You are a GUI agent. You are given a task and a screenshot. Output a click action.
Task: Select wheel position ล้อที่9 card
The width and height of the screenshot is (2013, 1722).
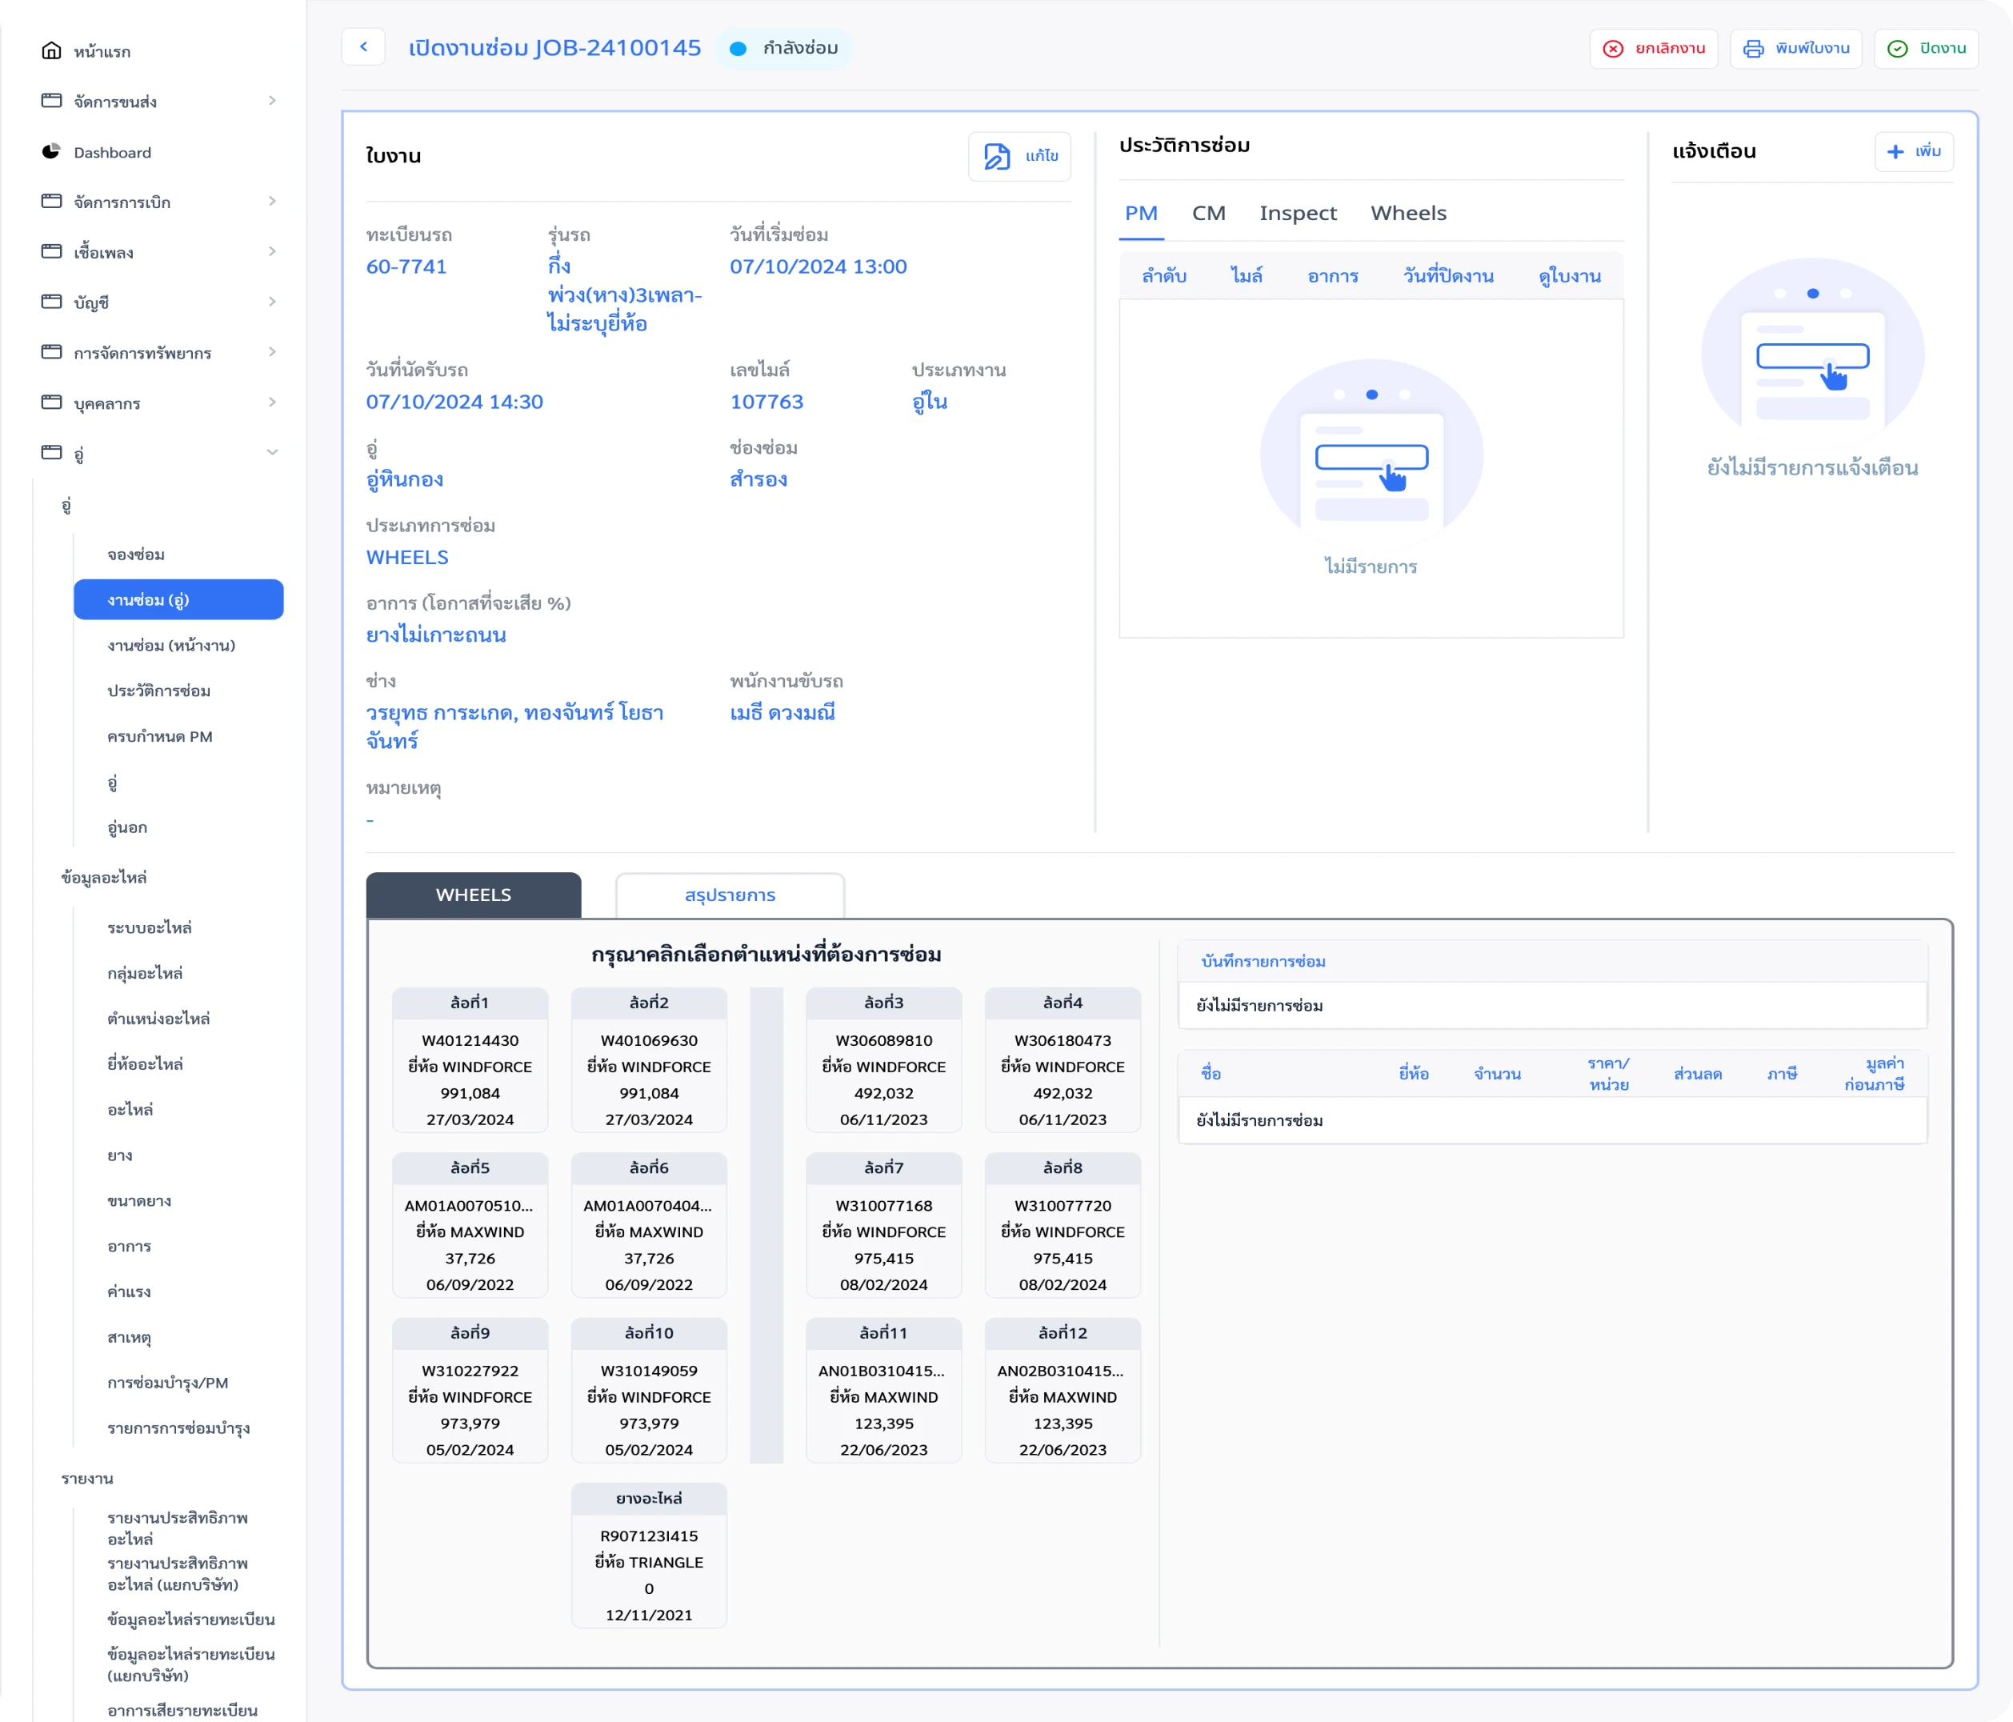470,1391
